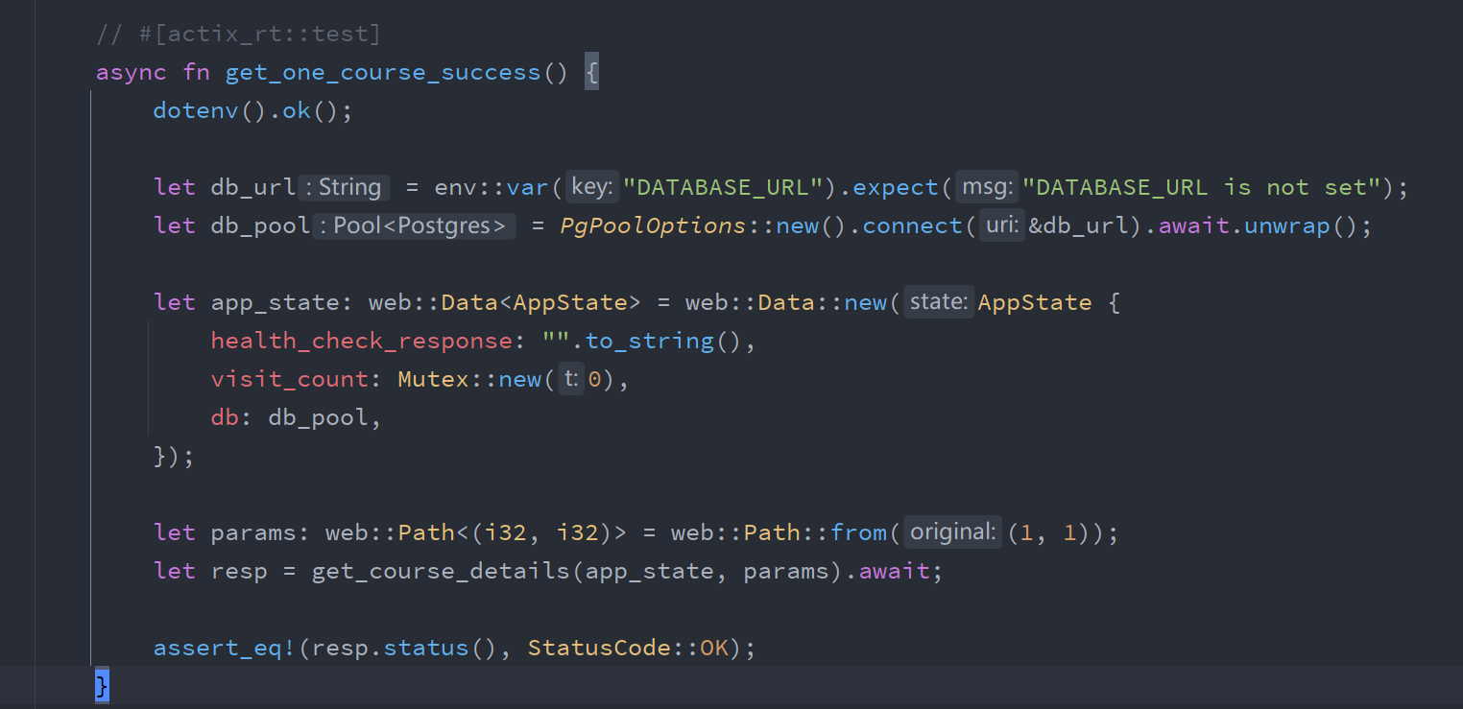Click the t parameter hint

click(x=570, y=378)
